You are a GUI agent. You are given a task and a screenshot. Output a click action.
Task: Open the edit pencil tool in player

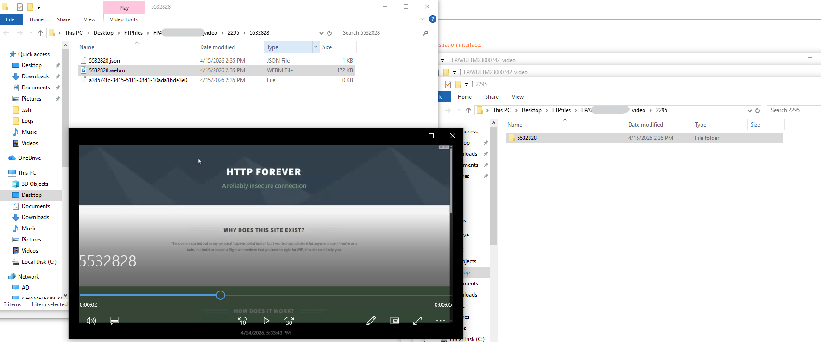(x=371, y=321)
